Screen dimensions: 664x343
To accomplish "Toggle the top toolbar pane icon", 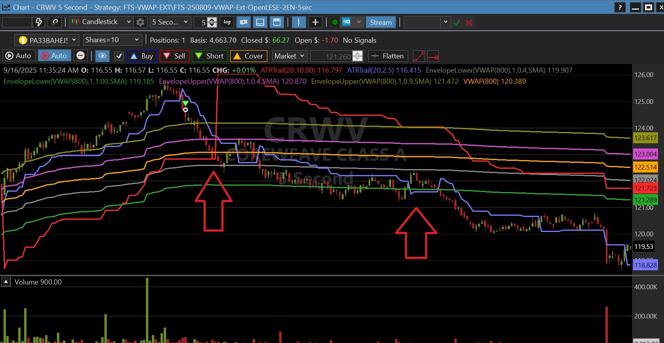I will coord(277,22).
